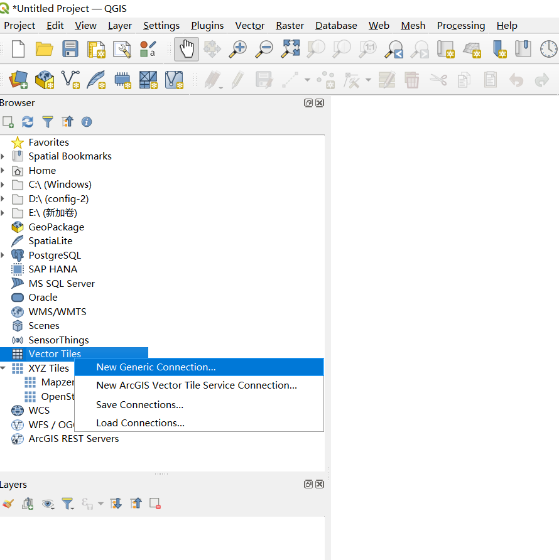This screenshot has height=560, width=559.
Task: Select Load Connections in context menu
Action: tap(140, 423)
